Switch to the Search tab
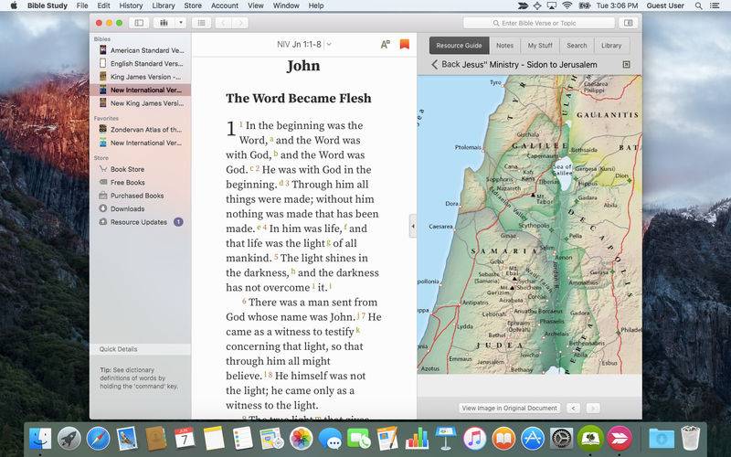Image resolution: width=731 pixels, height=457 pixels. click(577, 46)
